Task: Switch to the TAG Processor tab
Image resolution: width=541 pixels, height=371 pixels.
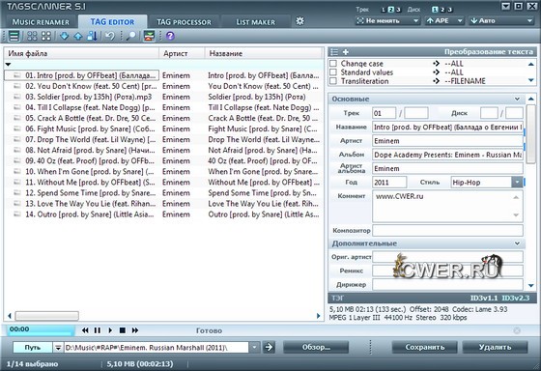Action: pos(184,22)
